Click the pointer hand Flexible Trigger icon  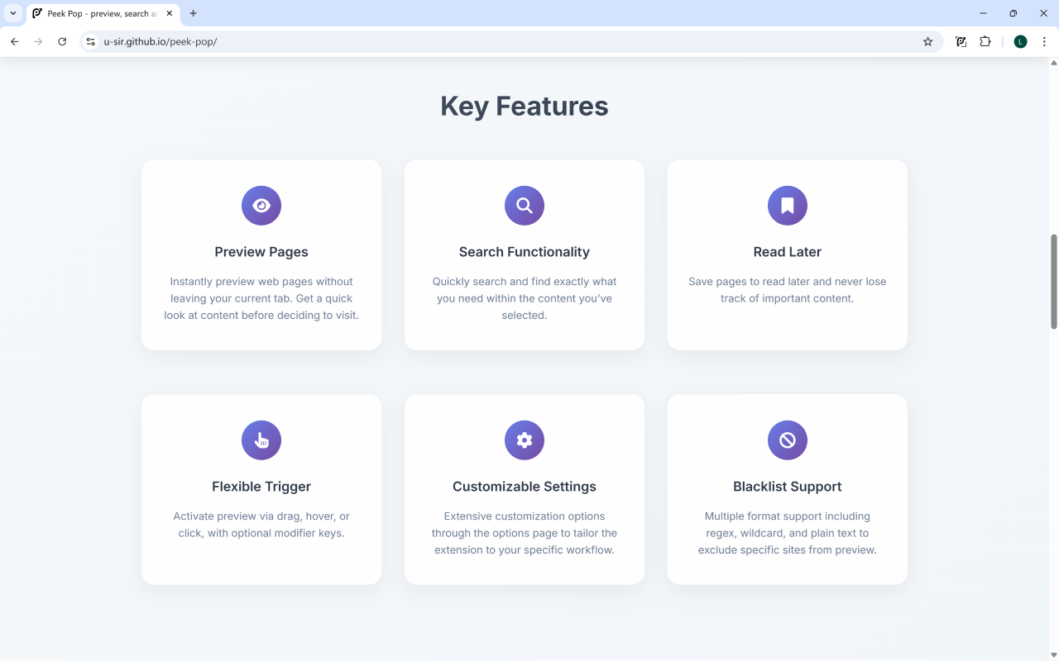pos(261,440)
